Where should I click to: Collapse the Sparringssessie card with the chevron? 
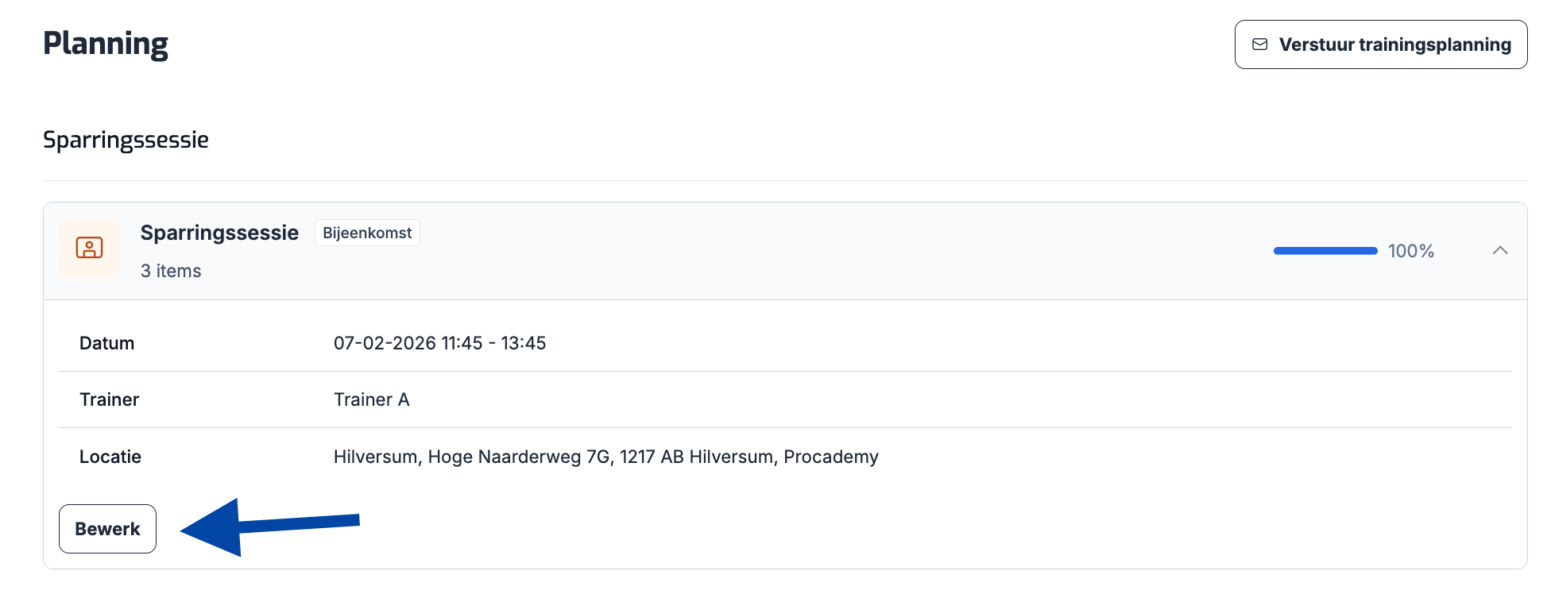tap(1499, 251)
